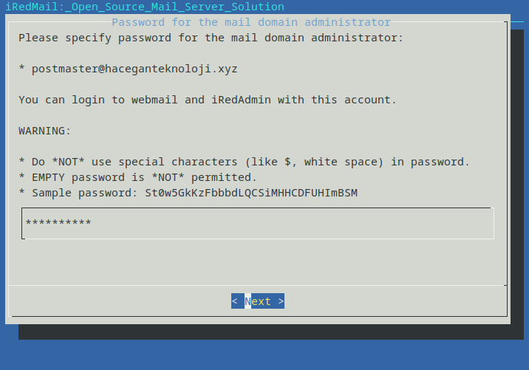This screenshot has width=529, height=370.
Task: Click the bullet asterisk before postmaster address
Action: click(x=21, y=67)
